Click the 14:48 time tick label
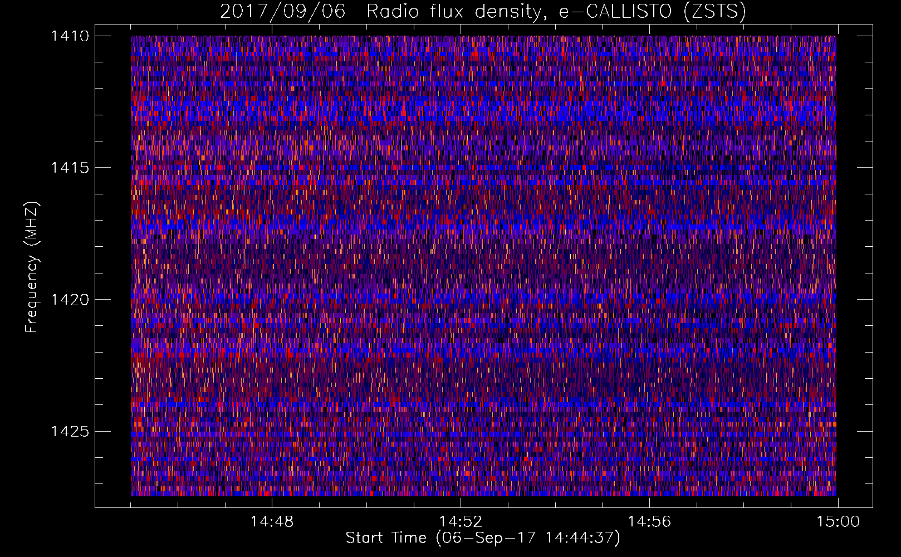The height and width of the screenshot is (557, 901). coord(272,522)
